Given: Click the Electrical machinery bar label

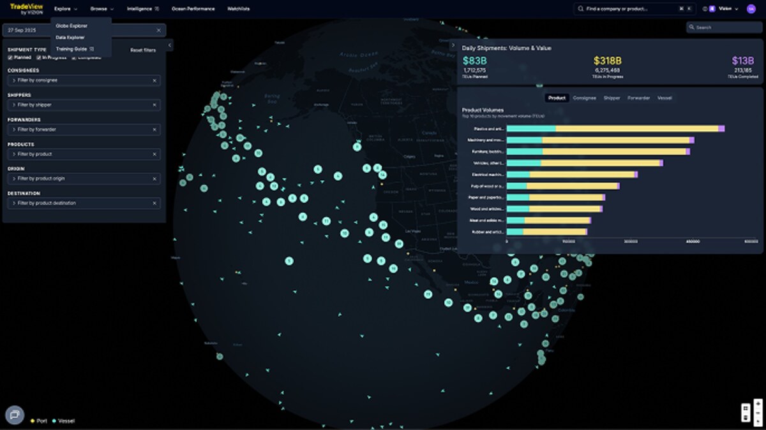Looking at the screenshot, I should [488, 175].
